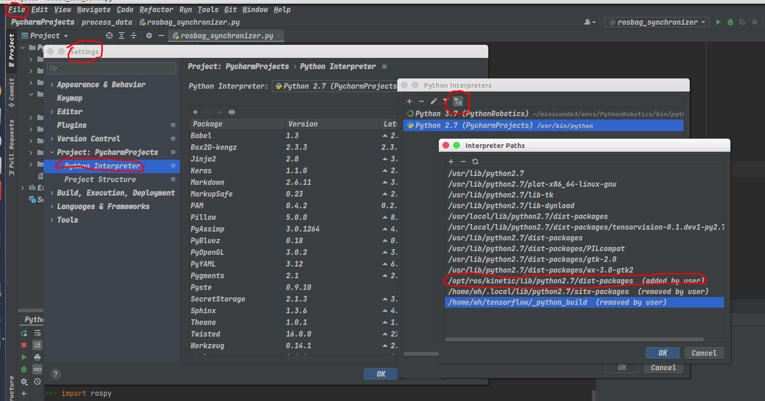Click the green Run button in top toolbar
The height and width of the screenshot is (401, 765).
718,22
